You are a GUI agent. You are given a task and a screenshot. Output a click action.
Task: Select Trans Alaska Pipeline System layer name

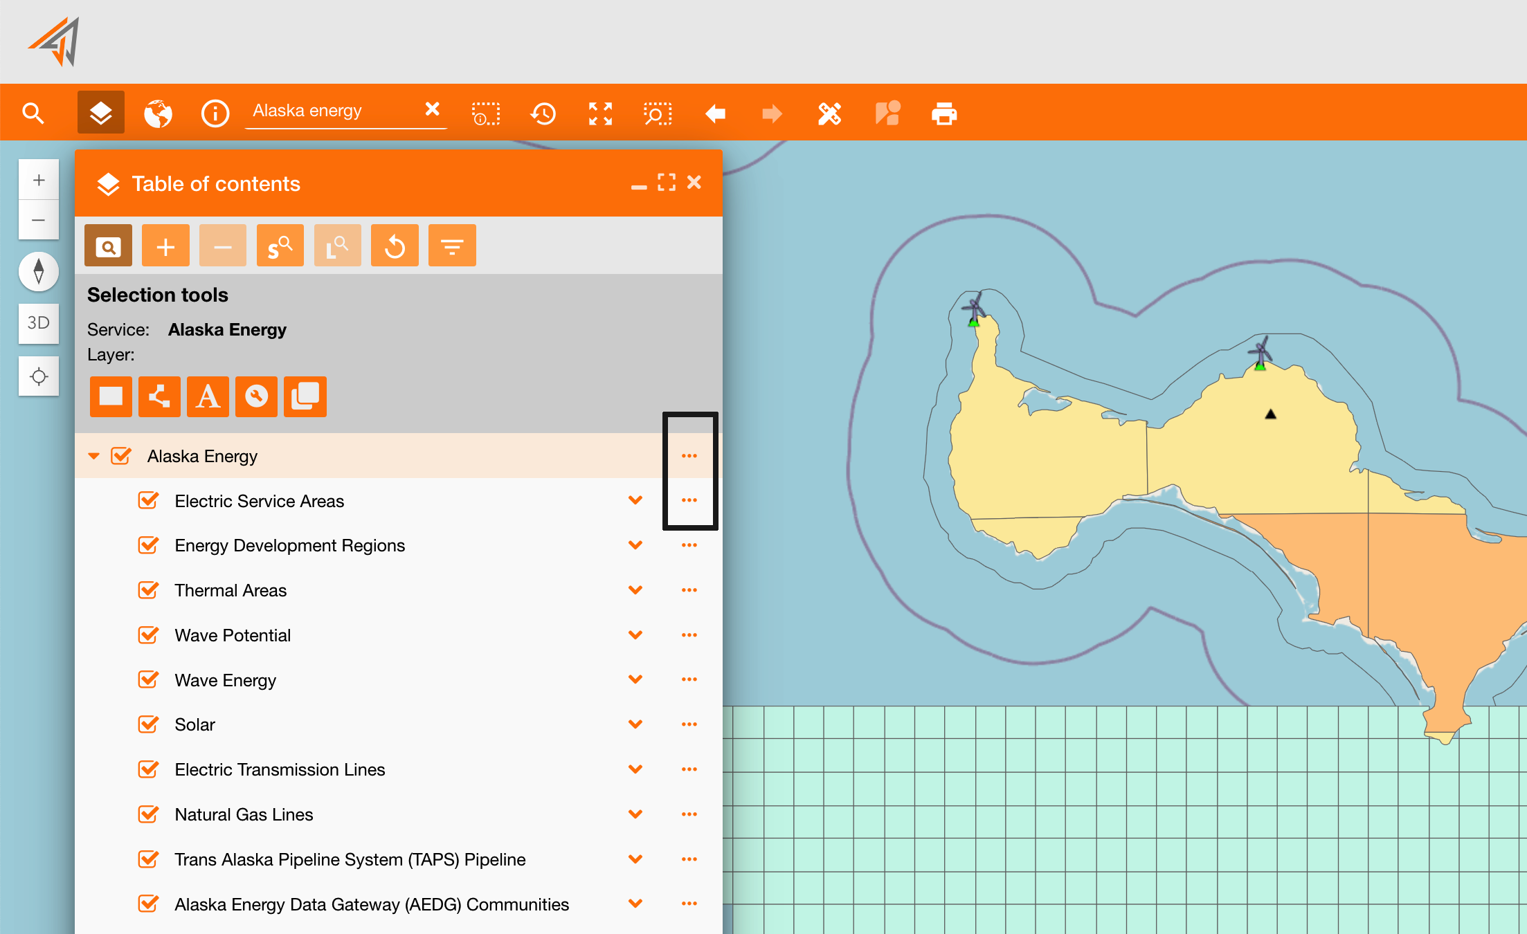point(350,859)
